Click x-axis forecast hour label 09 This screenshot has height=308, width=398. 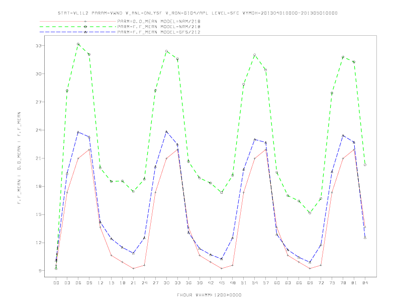point(89,283)
